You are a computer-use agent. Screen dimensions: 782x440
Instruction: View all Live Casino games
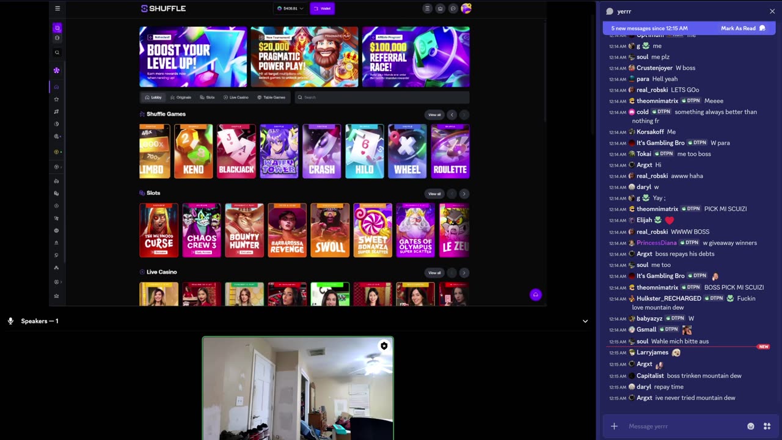pos(434,273)
